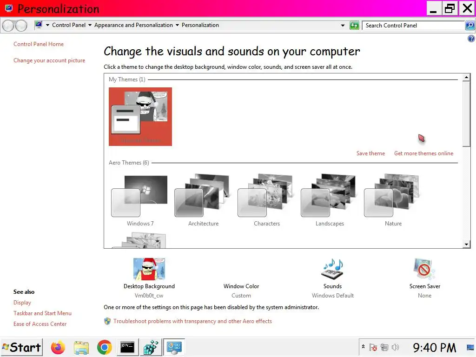Open Change your account picture link
Image resolution: width=476 pixels, height=357 pixels.
click(x=49, y=60)
